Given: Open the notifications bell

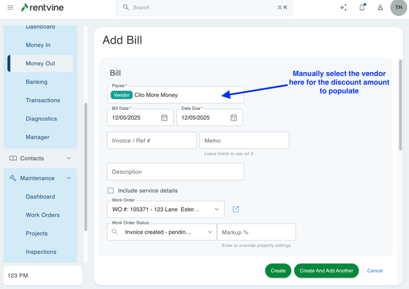Looking at the screenshot, I should click(x=361, y=8).
